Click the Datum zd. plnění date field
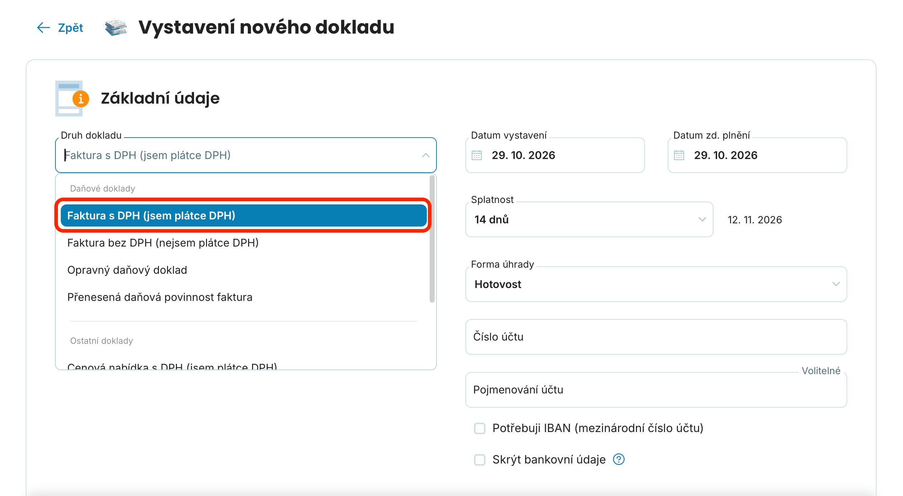903x496 pixels. (x=757, y=155)
